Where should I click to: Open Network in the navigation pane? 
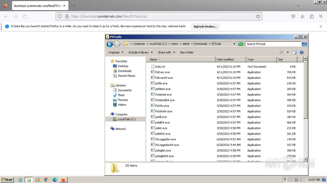[121, 129]
